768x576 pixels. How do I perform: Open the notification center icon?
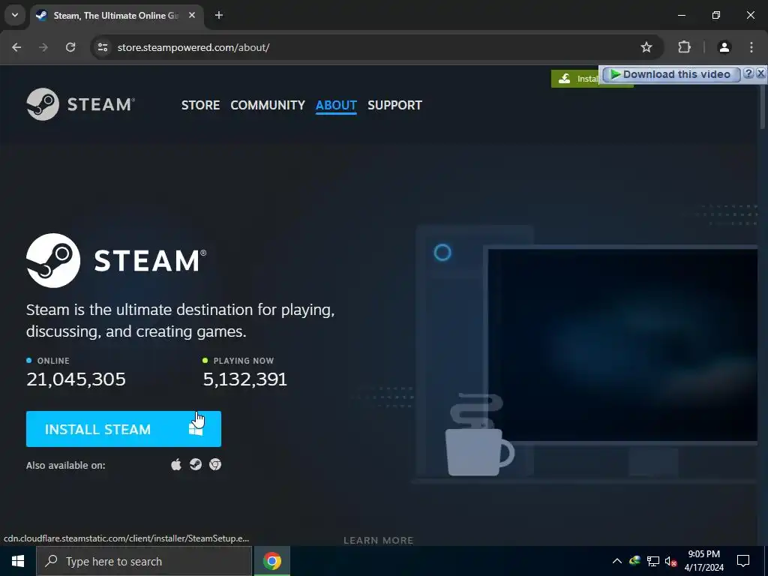743,561
